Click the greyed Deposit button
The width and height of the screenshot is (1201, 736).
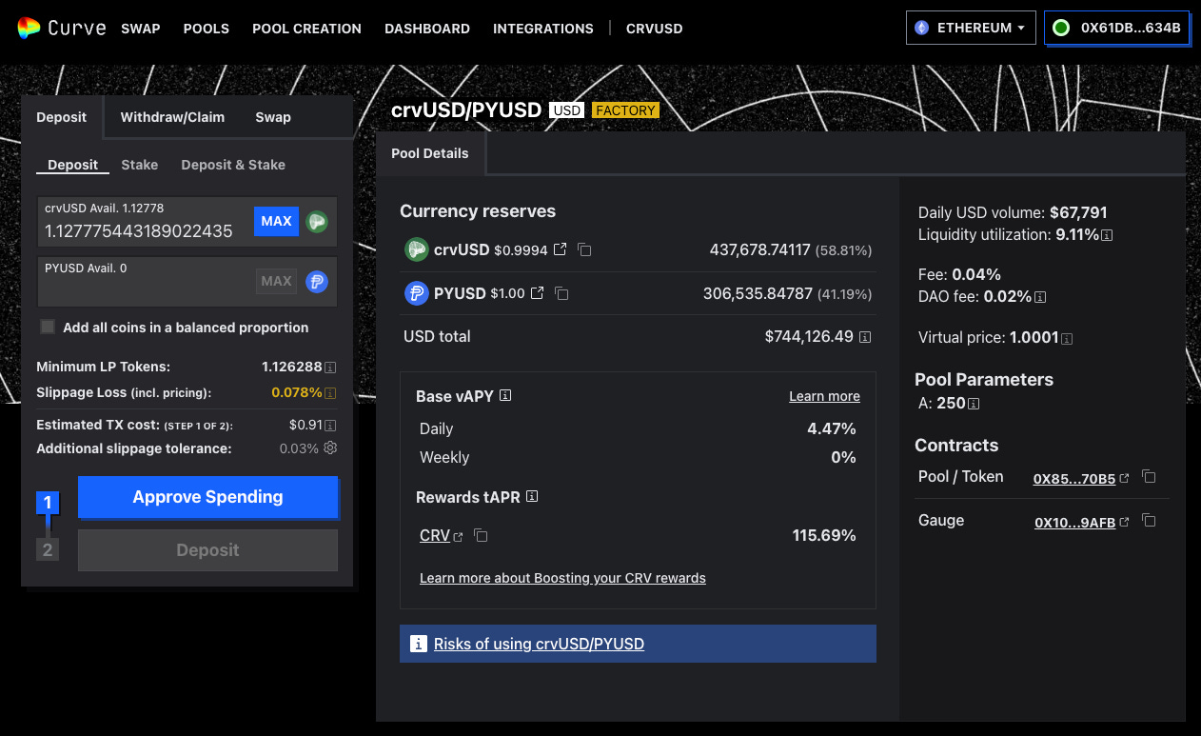click(x=207, y=550)
